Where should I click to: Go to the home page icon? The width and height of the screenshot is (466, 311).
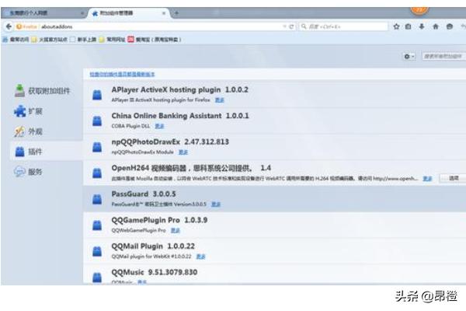[436, 26]
